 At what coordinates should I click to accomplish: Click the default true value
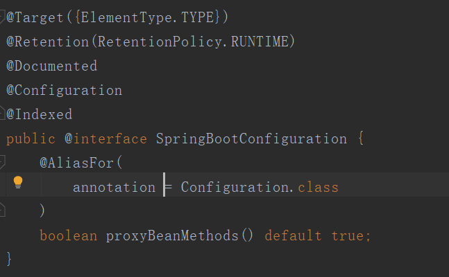point(318,235)
